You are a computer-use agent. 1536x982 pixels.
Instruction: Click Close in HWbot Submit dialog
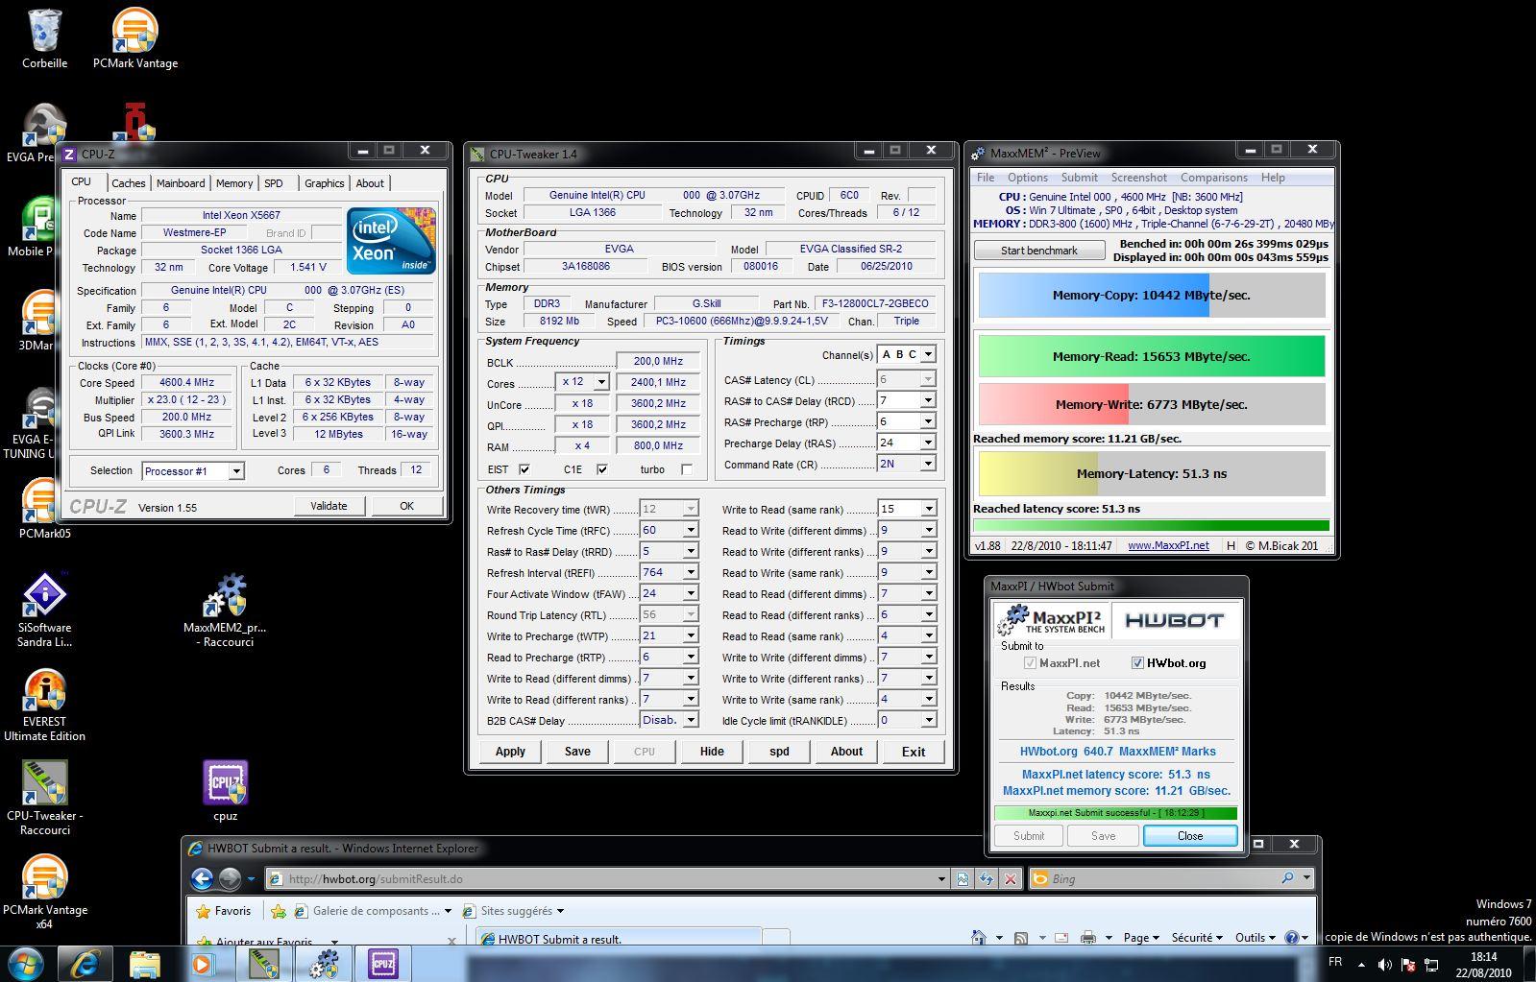tap(1190, 836)
